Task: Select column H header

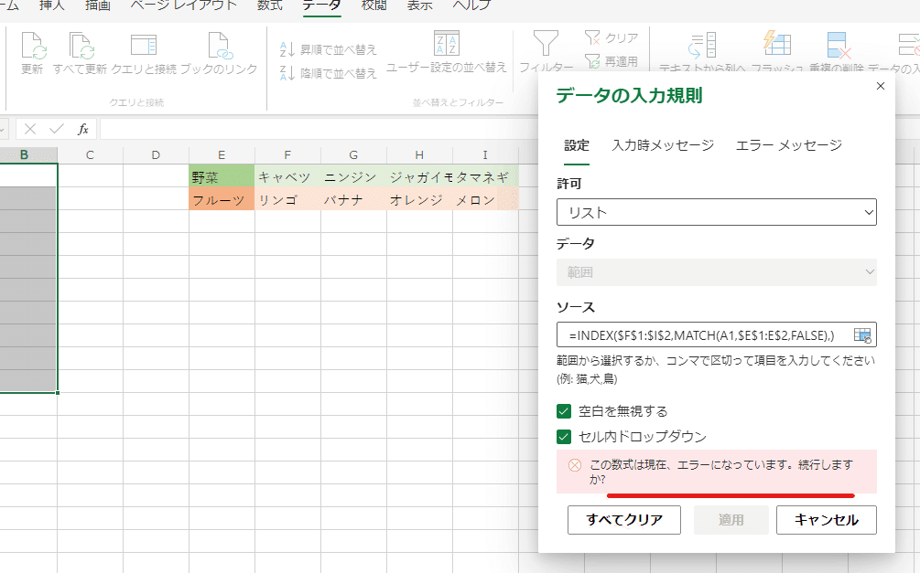Action: tap(419, 154)
